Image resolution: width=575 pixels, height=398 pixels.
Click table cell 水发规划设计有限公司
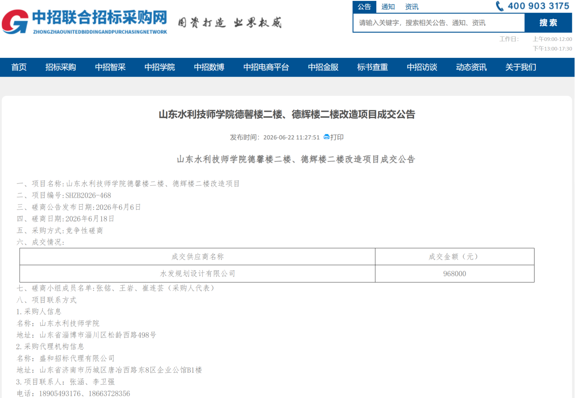[x=198, y=273]
